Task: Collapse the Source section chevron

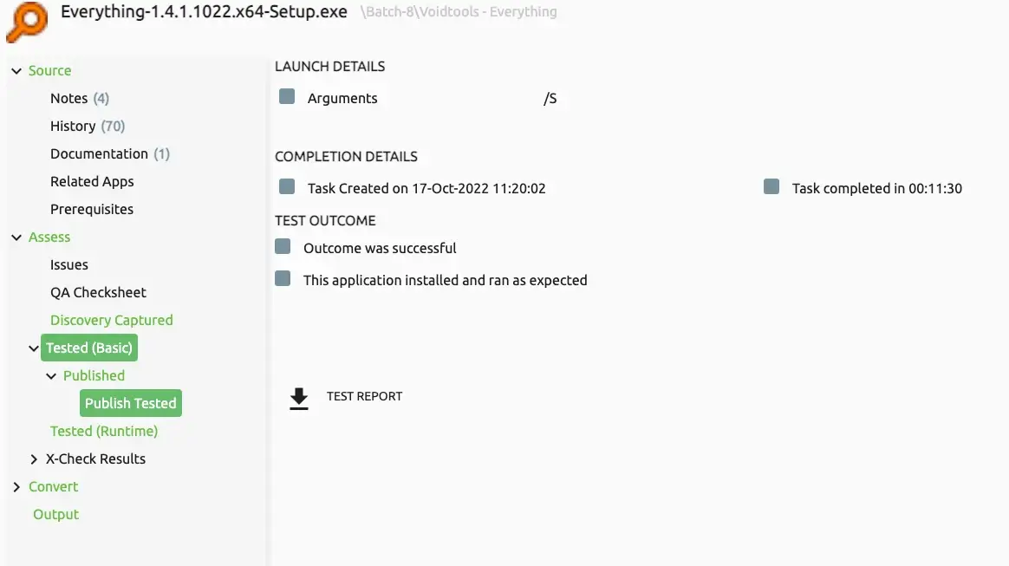Action: coord(16,71)
